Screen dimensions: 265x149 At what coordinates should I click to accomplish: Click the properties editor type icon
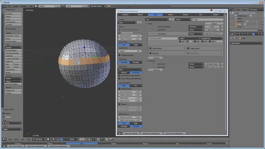click(x=233, y=34)
